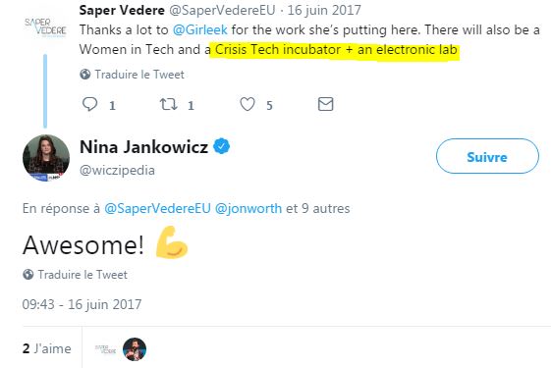
Task: Click globe icon beside upper Traduire le Tweet
Action: click(85, 75)
